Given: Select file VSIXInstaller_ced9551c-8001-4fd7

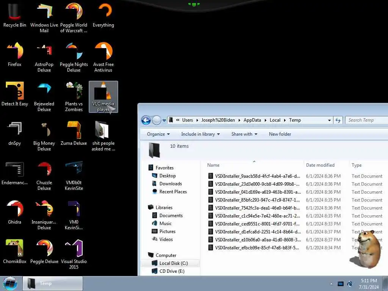Looking at the screenshot, I should click(x=253, y=224).
